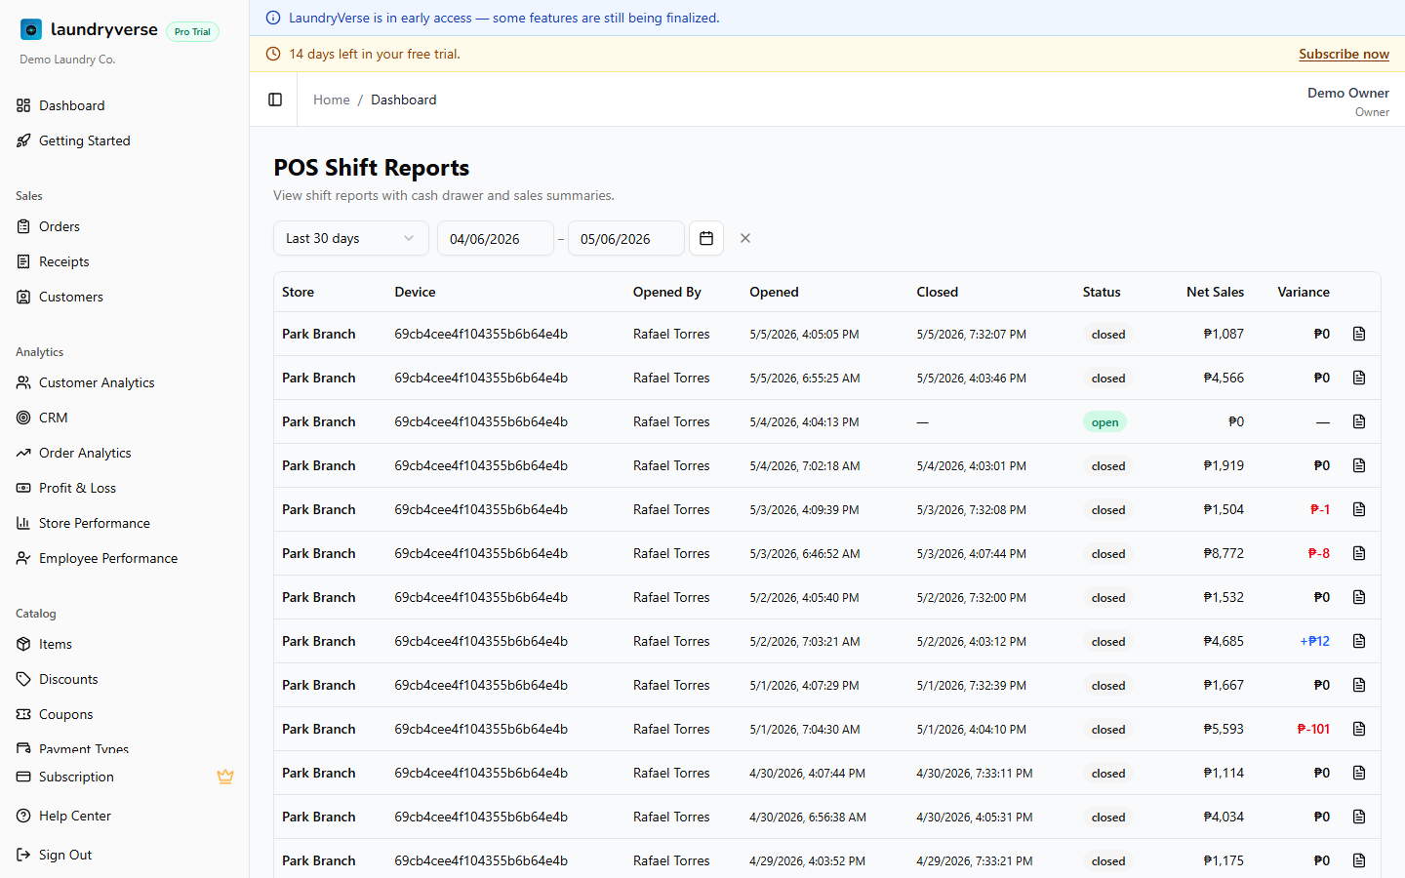
Task: Click the ₱-8 variance value
Action: click(1319, 553)
